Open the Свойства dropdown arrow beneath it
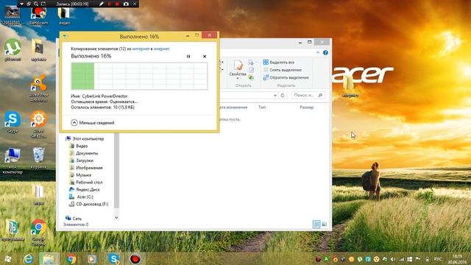The width and height of the screenshot is (471, 265). (238, 79)
